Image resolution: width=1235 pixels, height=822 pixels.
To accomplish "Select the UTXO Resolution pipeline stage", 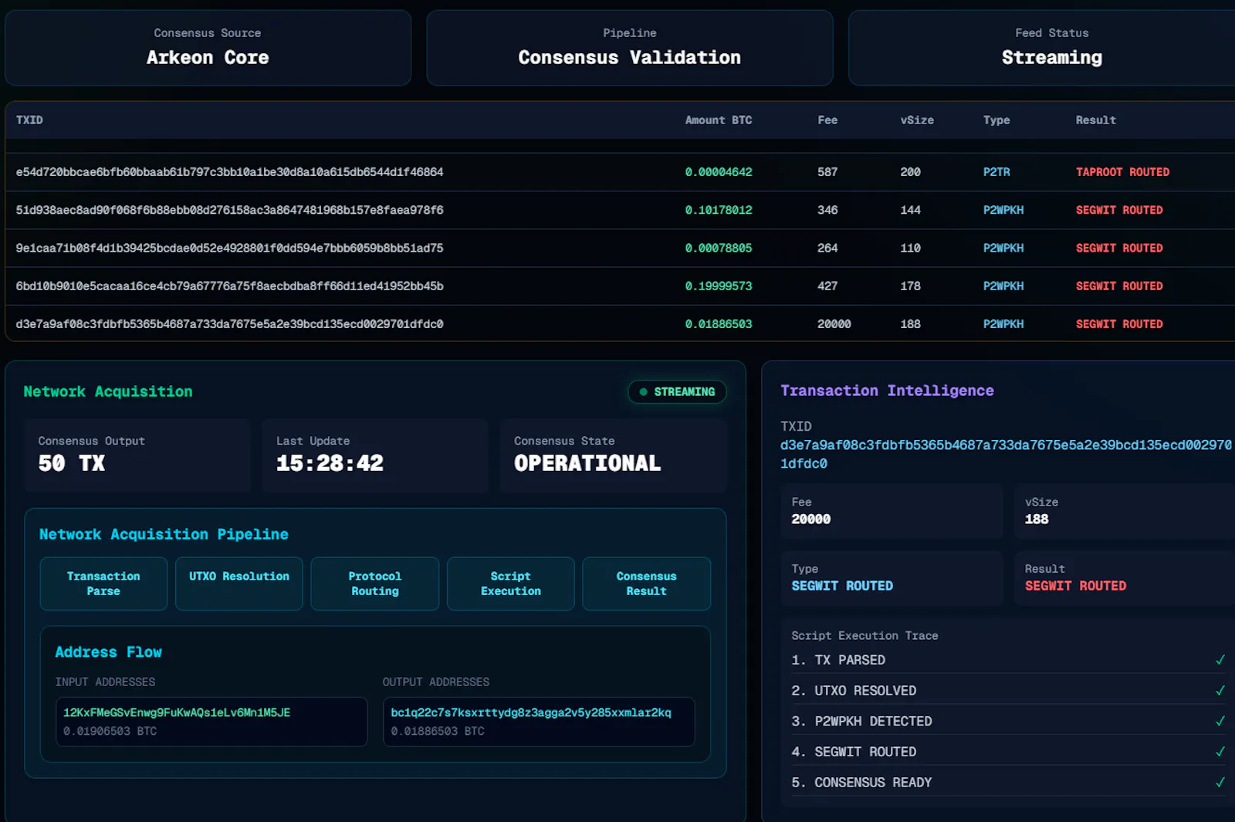I will click(x=239, y=584).
